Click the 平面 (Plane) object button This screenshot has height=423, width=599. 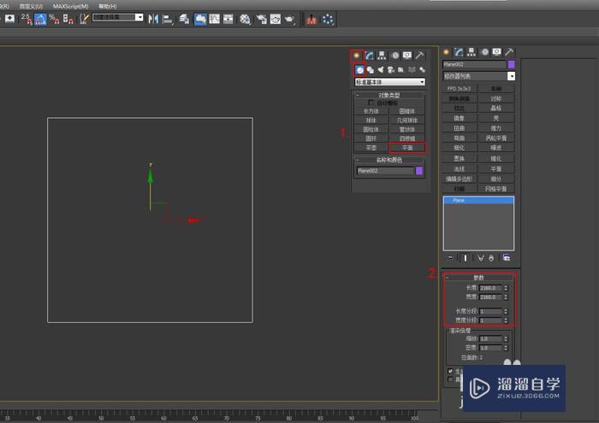(x=406, y=147)
